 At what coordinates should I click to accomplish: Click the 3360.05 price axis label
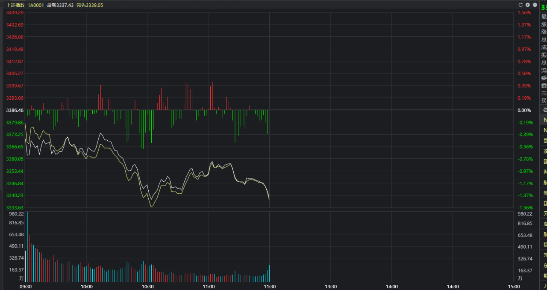point(15,159)
